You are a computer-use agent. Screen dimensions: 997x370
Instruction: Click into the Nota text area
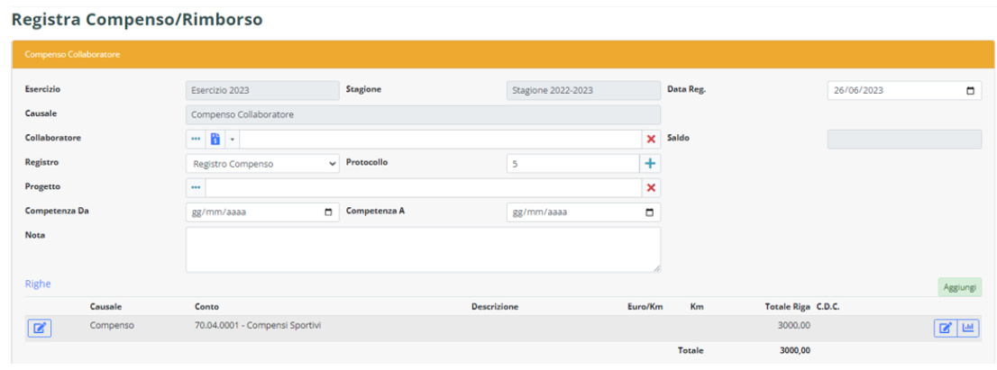(422, 249)
